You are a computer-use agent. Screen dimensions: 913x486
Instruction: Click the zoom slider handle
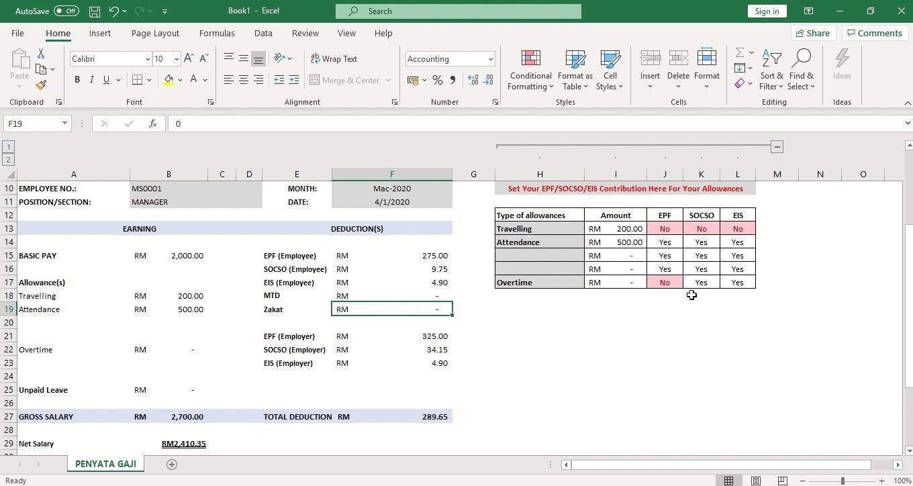(843, 481)
